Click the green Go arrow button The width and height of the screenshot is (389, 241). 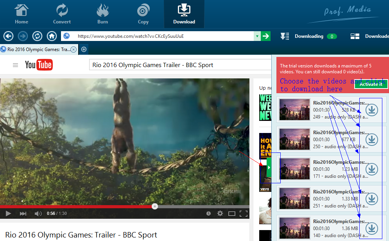266,36
